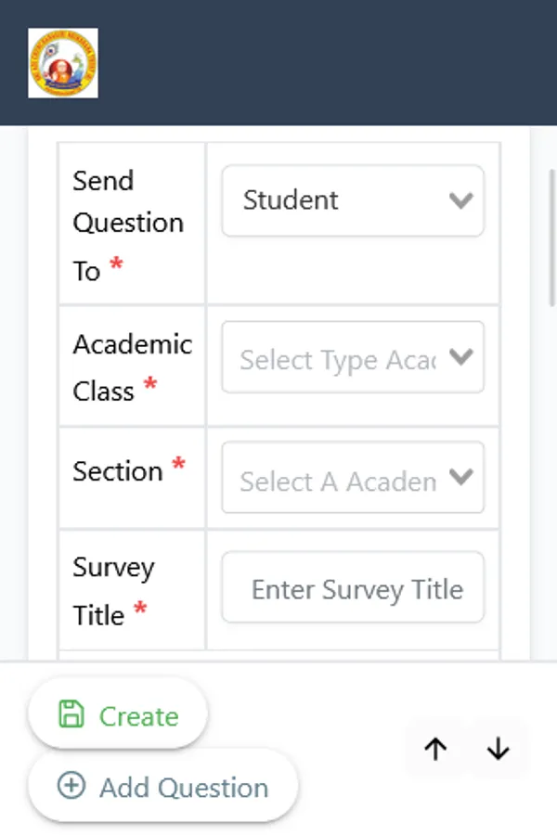Click the Send Question To label
This screenshot has width=557, height=835.
[x=128, y=225]
